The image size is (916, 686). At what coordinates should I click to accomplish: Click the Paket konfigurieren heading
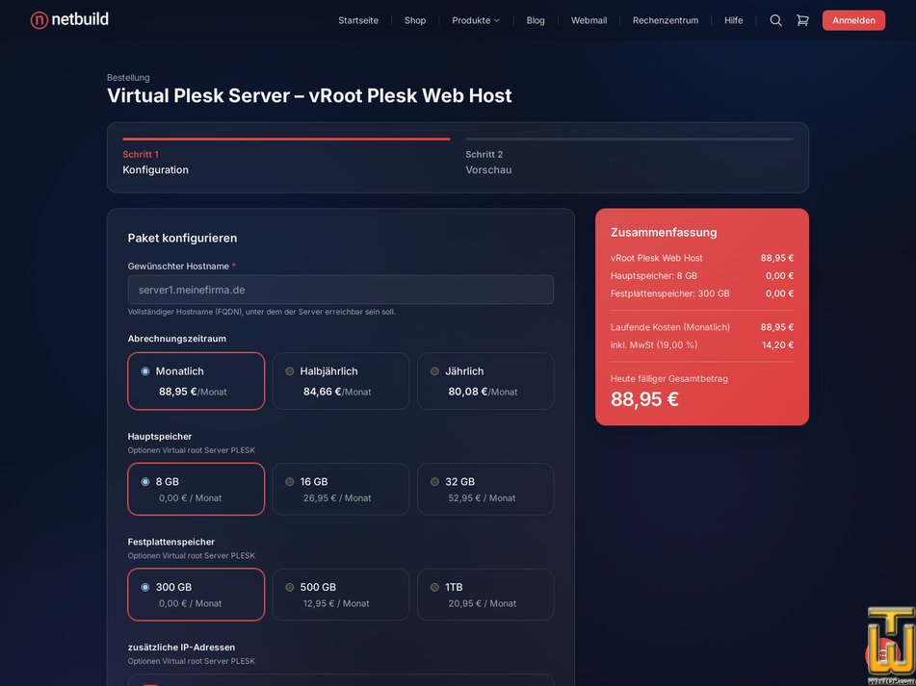[x=182, y=238]
